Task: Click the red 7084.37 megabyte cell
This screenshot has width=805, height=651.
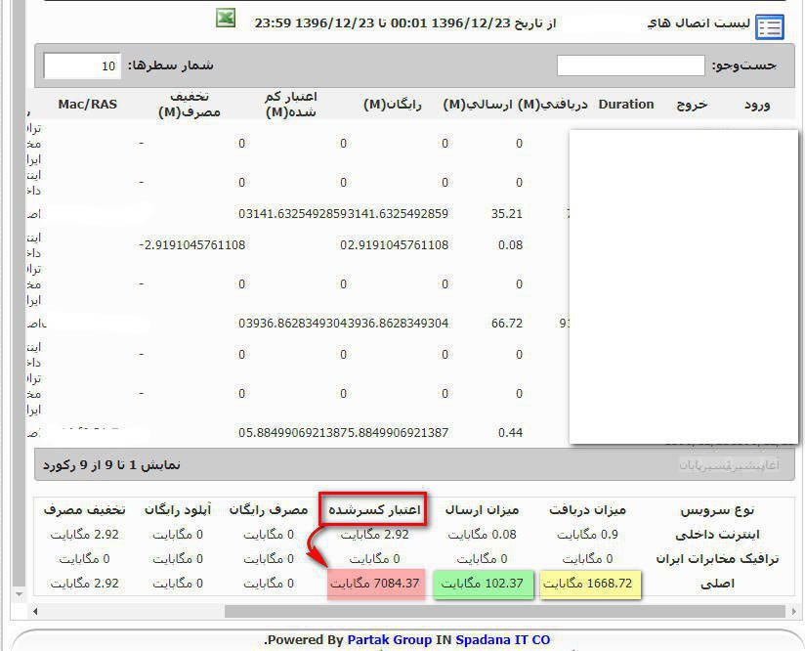Action: point(375,584)
